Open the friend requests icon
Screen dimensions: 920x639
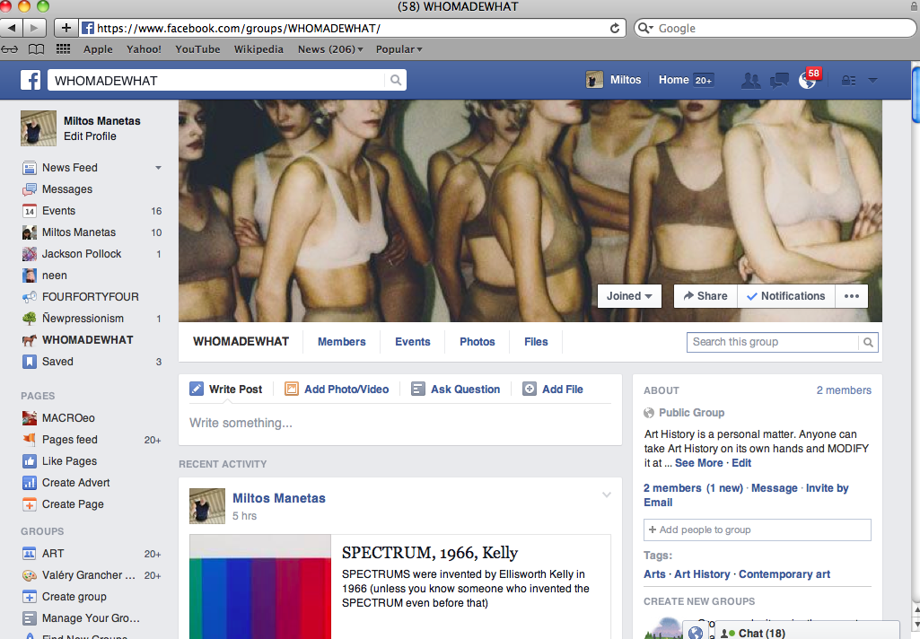[x=750, y=81]
